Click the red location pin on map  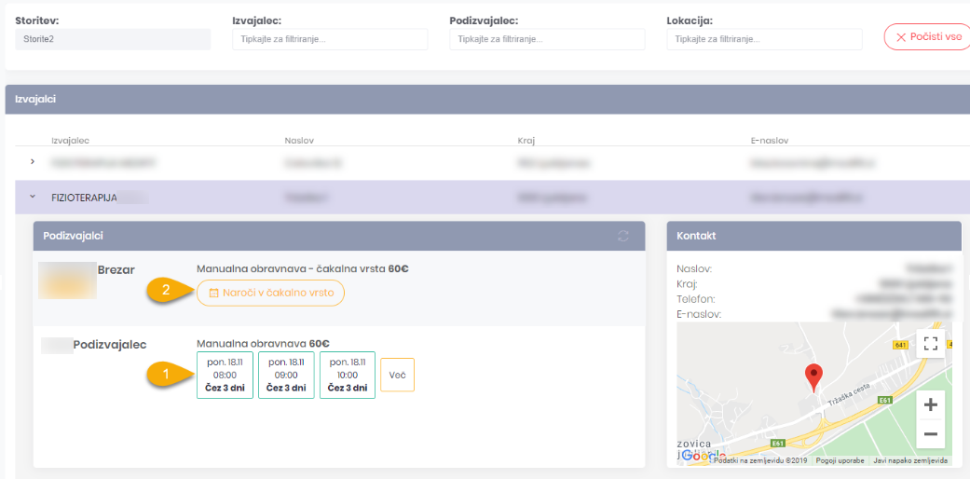click(x=813, y=376)
